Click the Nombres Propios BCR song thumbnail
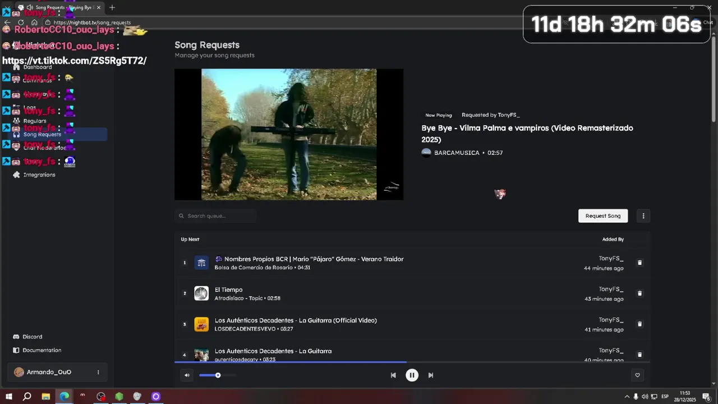The height and width of the screenshot is (404, 718). 201,263
